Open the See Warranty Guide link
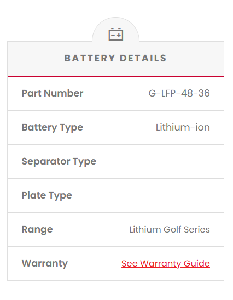This screenshot has height=300, width=233. click(x=166, y=263)
